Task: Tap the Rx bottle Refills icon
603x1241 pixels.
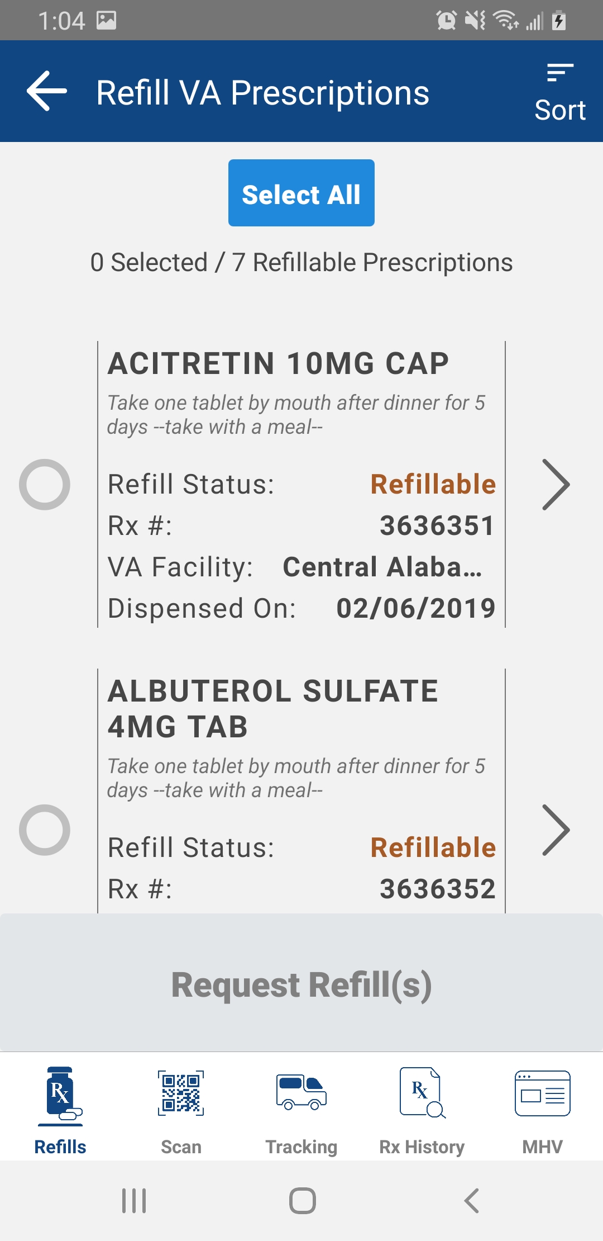Action: tap(60, 1096)
